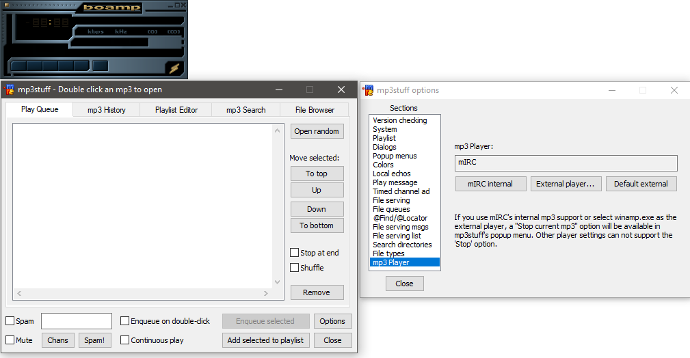Image resolution: width=690 pixels, height=358 pixels.
Task: Click the mp3 Player path field showing mIRC
Action: pos(566,163)
